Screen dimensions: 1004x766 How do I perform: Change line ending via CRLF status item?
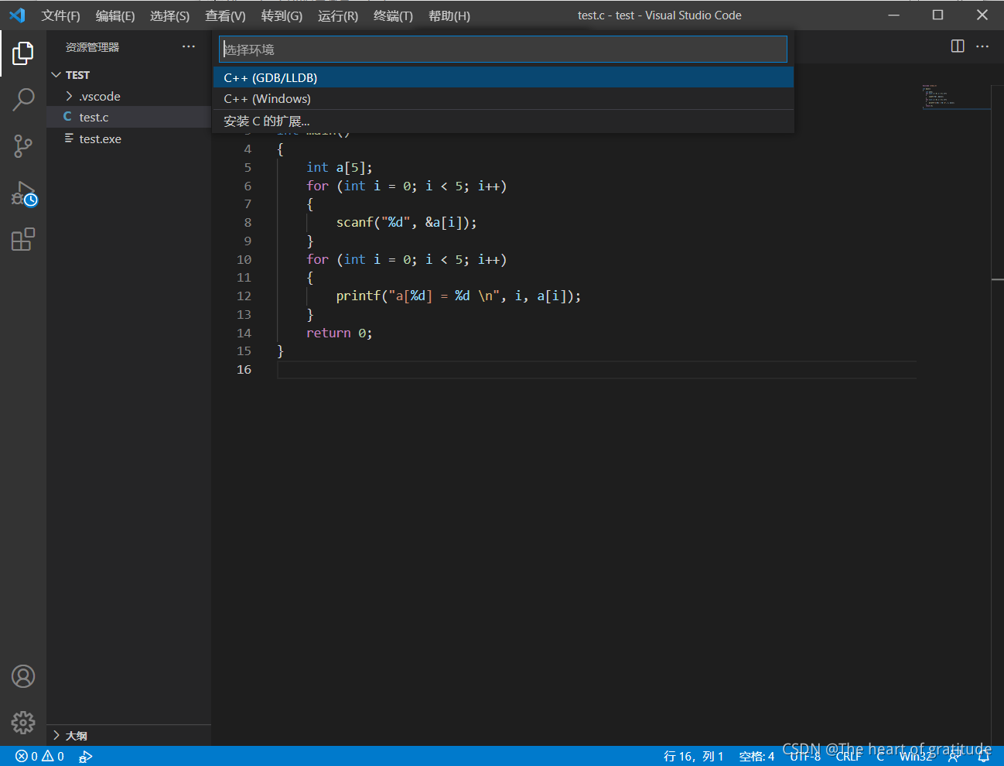849,756
